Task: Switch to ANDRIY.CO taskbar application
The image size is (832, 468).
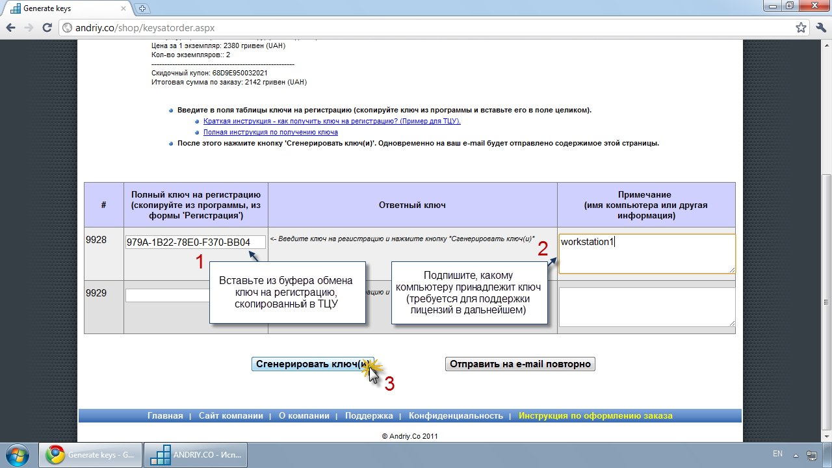Action: click(x=194, y=455)
